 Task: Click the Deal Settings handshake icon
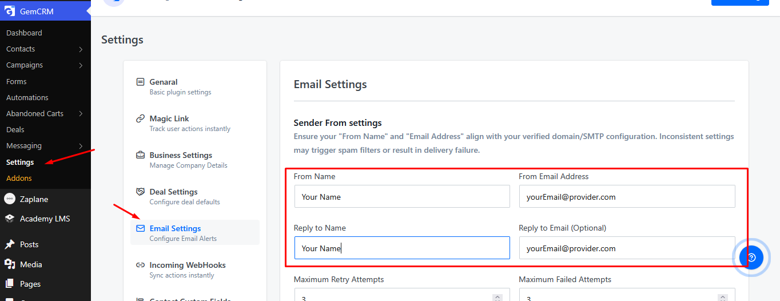click(x=140, y=192)
